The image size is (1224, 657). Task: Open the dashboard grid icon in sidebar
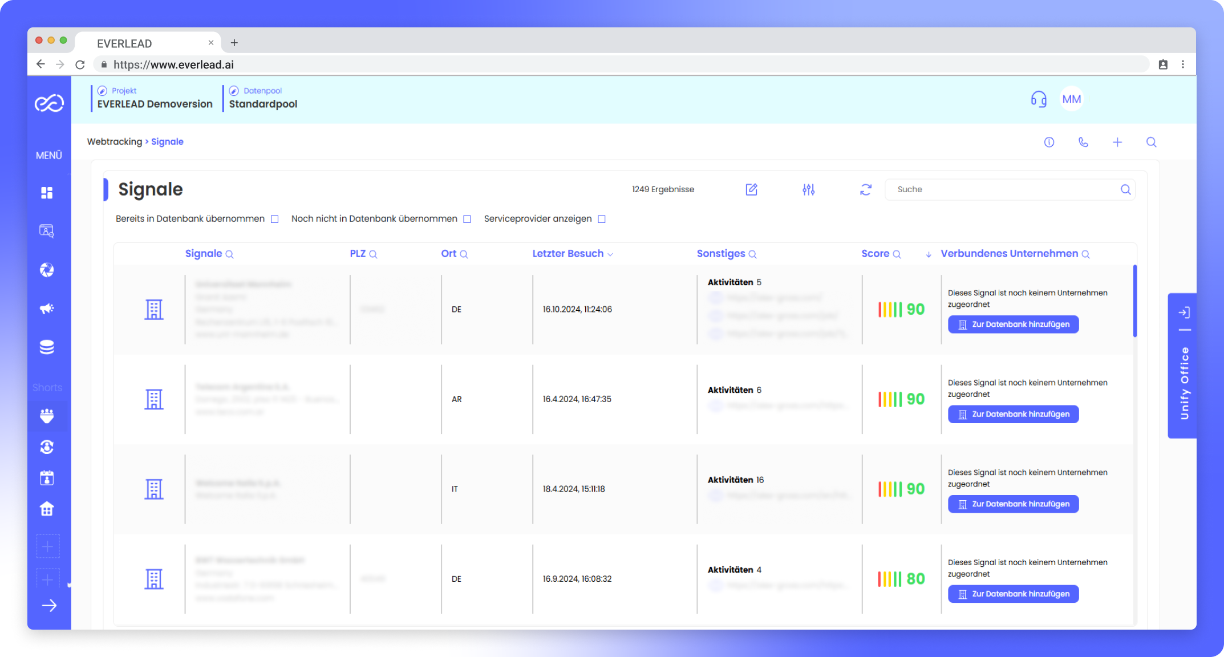(47, 193)
